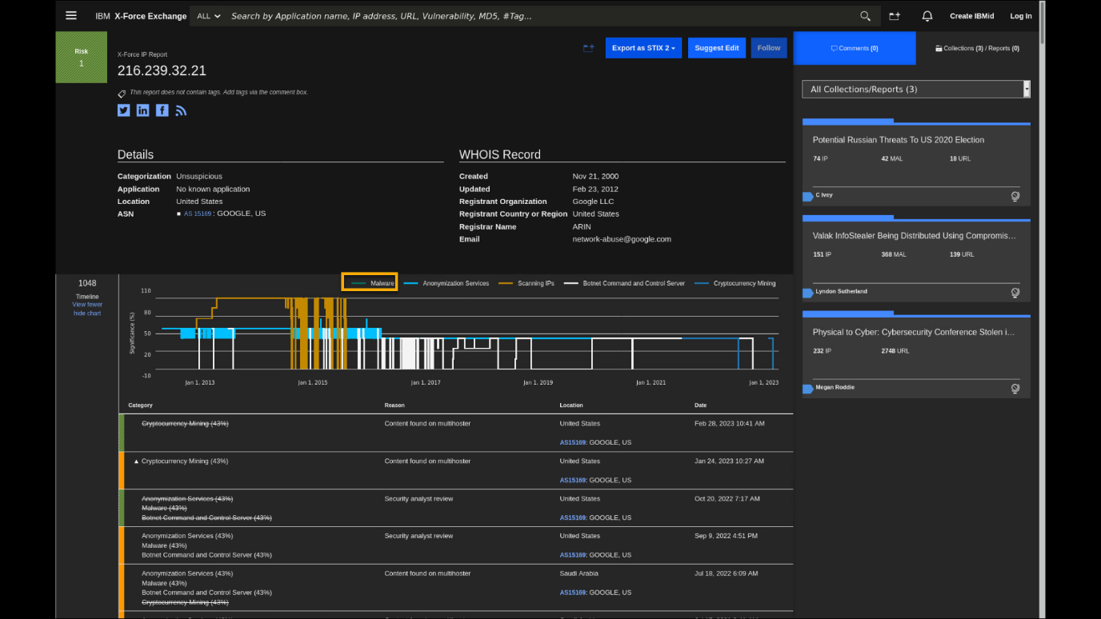Image resolution: width=1101 pixels, height=619 pixels.
Task: Open the hamburger main menu
Action: pos(71,16)
